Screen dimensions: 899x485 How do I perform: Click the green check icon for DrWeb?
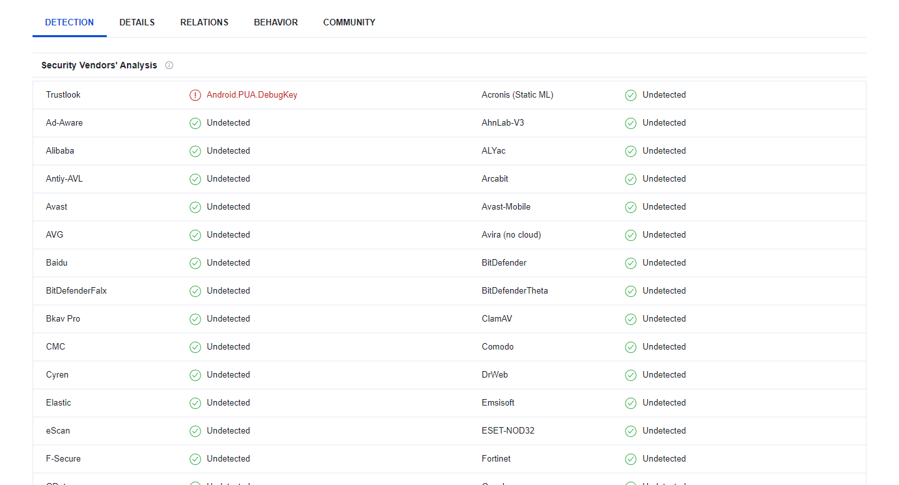tap(631, 375)
